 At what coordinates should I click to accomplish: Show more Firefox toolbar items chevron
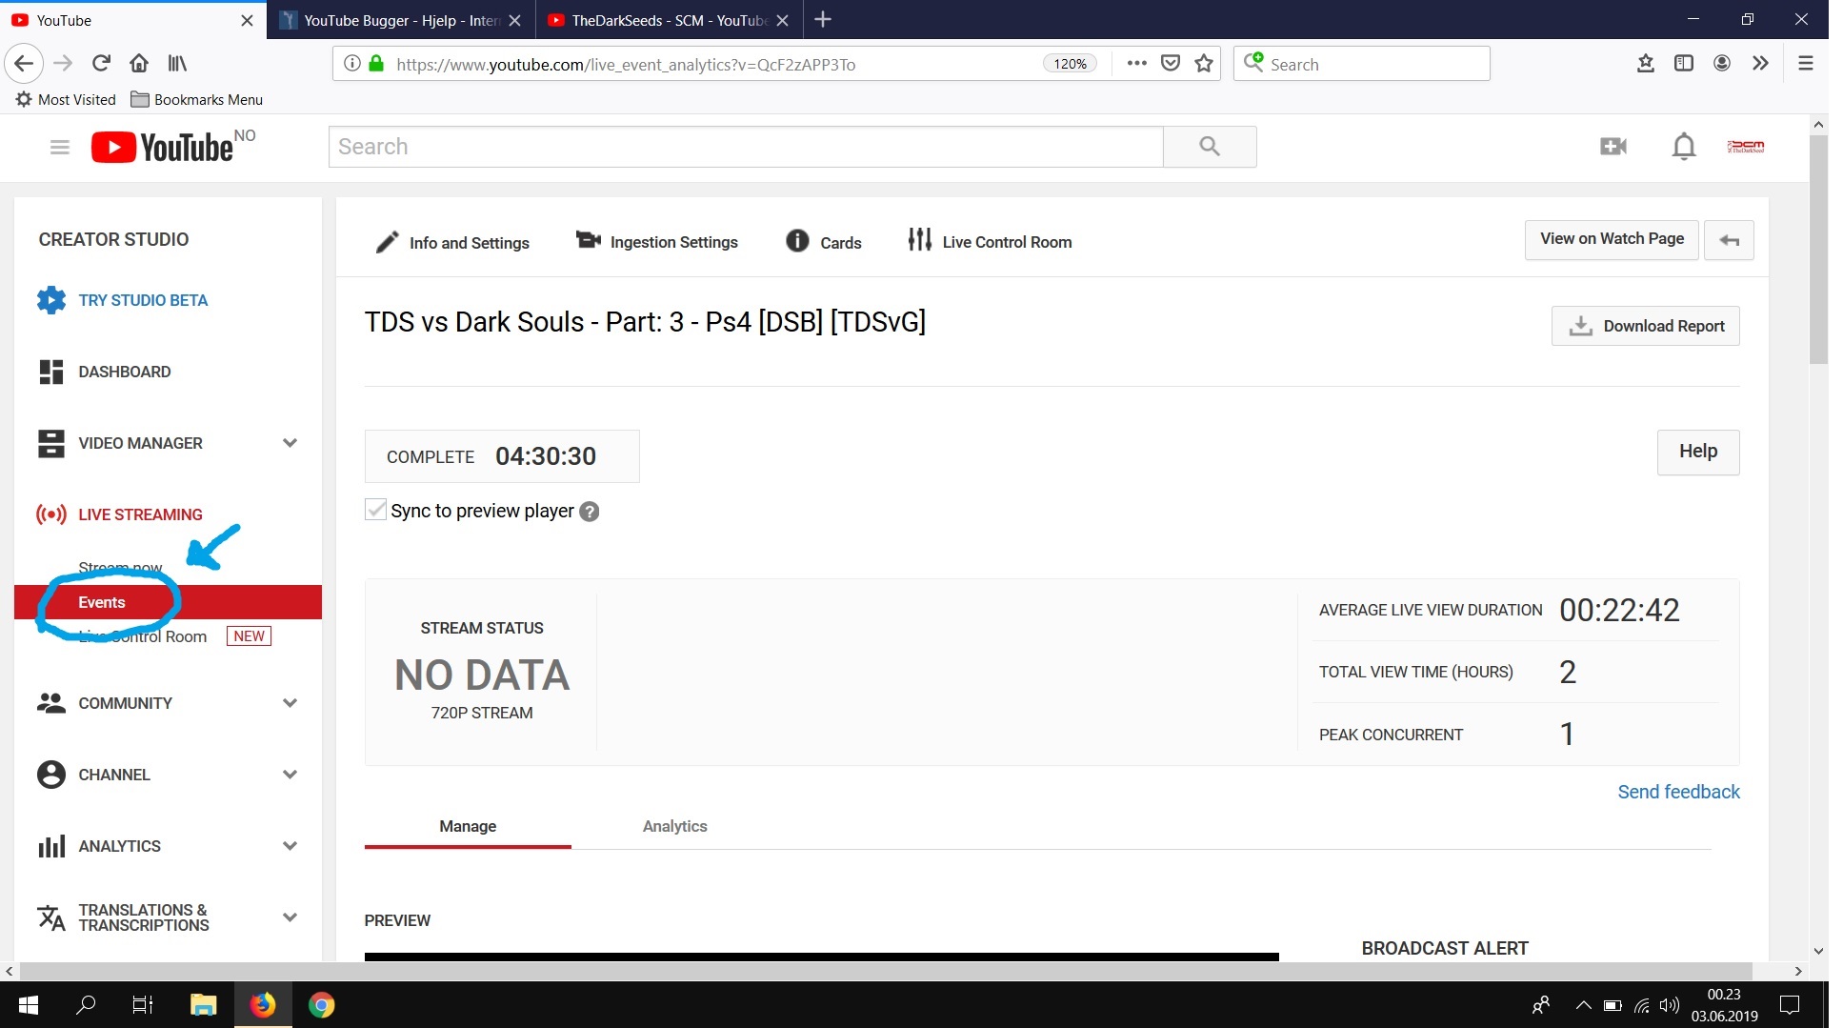1760,64
